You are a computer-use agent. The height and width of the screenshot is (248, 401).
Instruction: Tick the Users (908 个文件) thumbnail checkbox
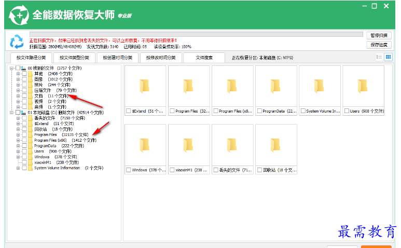coord(347,111)
